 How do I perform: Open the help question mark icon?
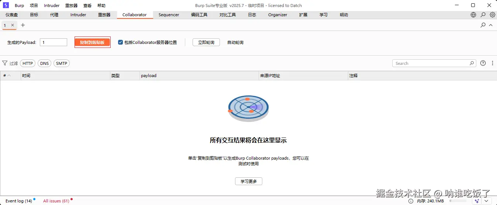(x=483, y=63)
